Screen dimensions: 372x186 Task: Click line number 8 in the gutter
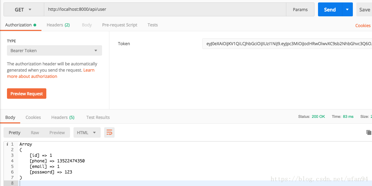12,183
